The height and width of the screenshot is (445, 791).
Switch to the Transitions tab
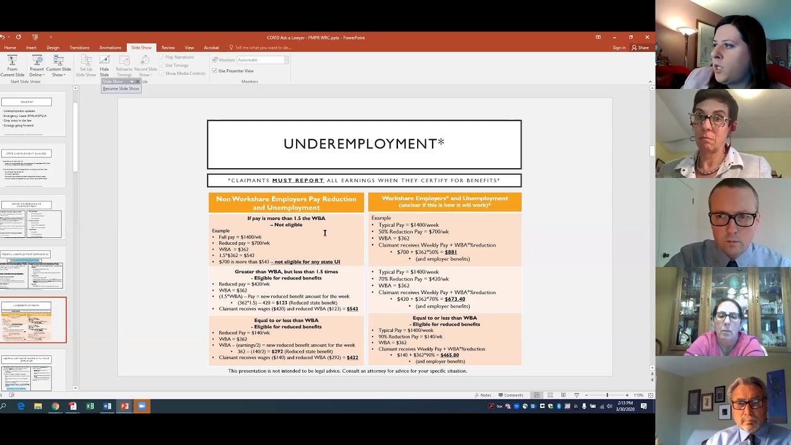pos(79,48)
